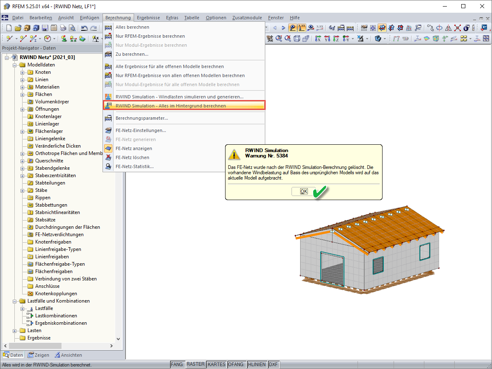Click FE-Netz löschen icon in menu
The image size is (492, 369).
pos(108,157)
